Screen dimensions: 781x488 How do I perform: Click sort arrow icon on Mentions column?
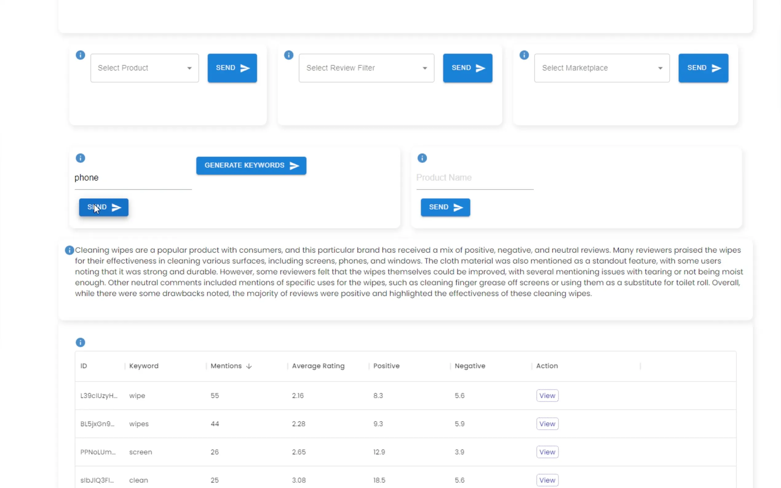(x=249, y=366)
